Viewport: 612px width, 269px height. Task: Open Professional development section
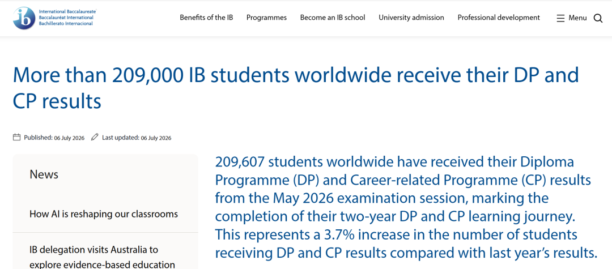click(499, 18)
